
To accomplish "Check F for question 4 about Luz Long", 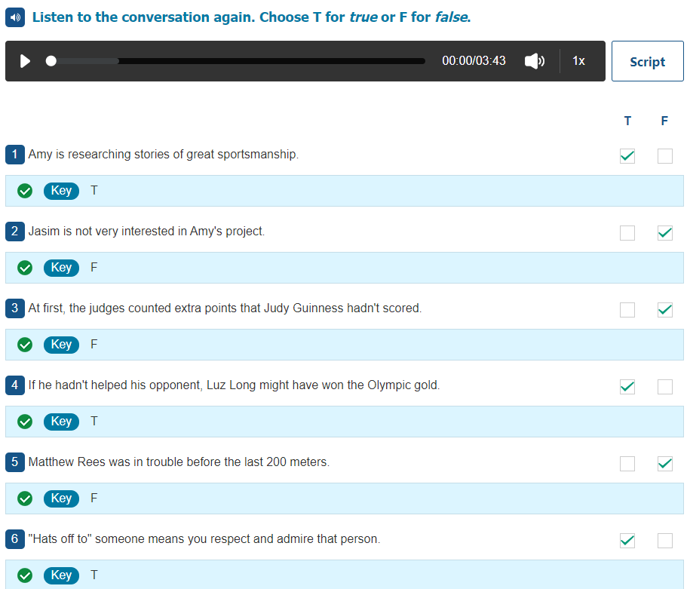I will pos(664,387).
